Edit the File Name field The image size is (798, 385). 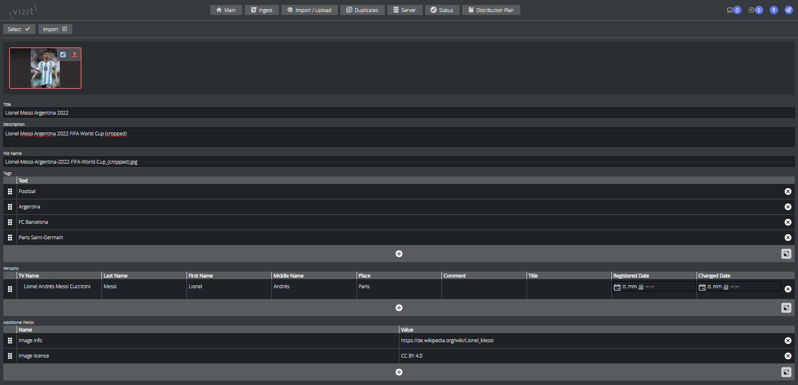399,162
